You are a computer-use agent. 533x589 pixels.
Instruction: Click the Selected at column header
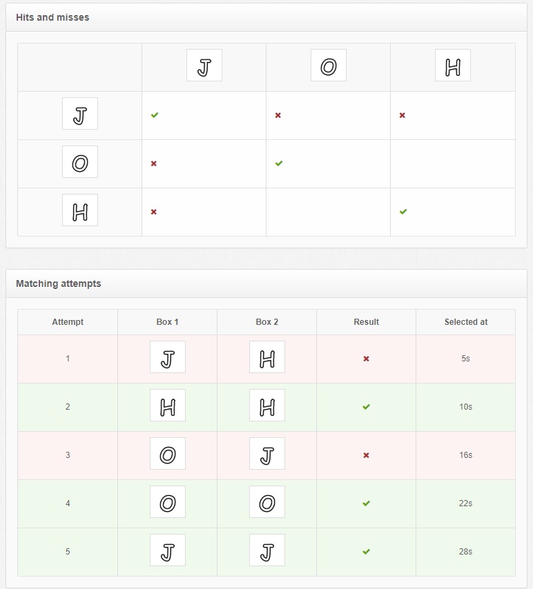point(465,322)
